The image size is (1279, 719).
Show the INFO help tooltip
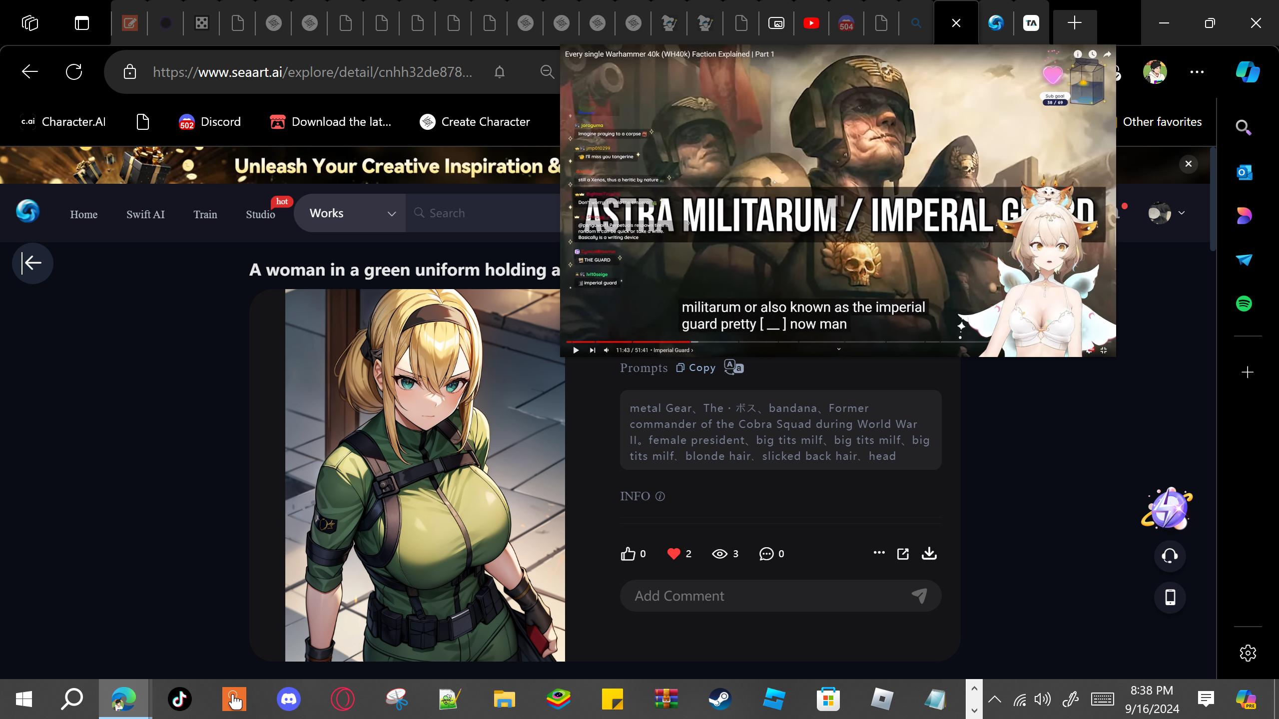pos(660,496)
